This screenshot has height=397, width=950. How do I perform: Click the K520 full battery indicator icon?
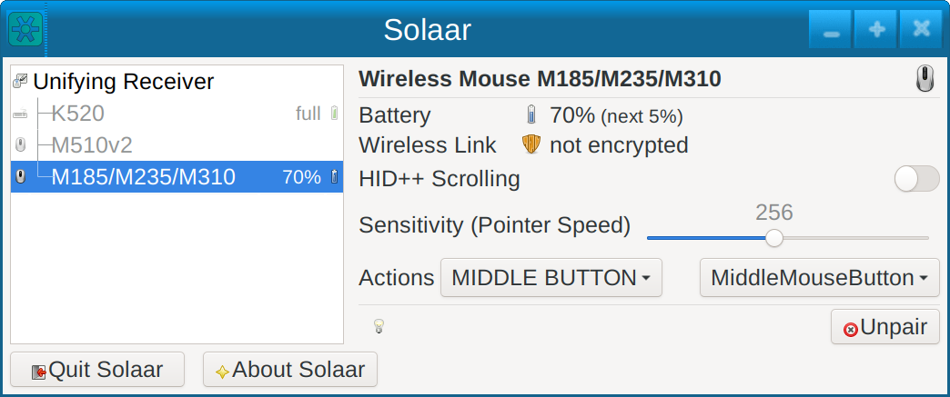(334, 114)
